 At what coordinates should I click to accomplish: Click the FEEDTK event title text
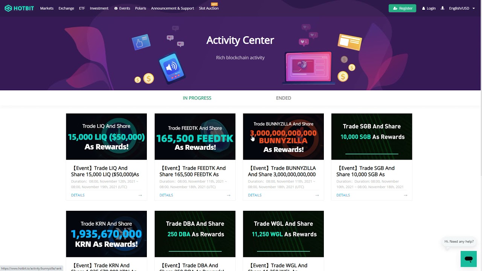(192, 171)
